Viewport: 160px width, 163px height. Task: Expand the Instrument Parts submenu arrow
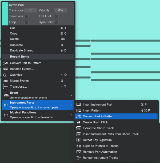click(x=71, y=105)
